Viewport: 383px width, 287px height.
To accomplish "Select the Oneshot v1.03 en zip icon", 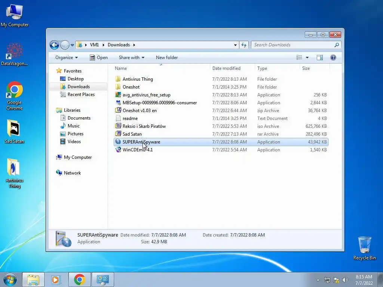I will pos(118,110).
